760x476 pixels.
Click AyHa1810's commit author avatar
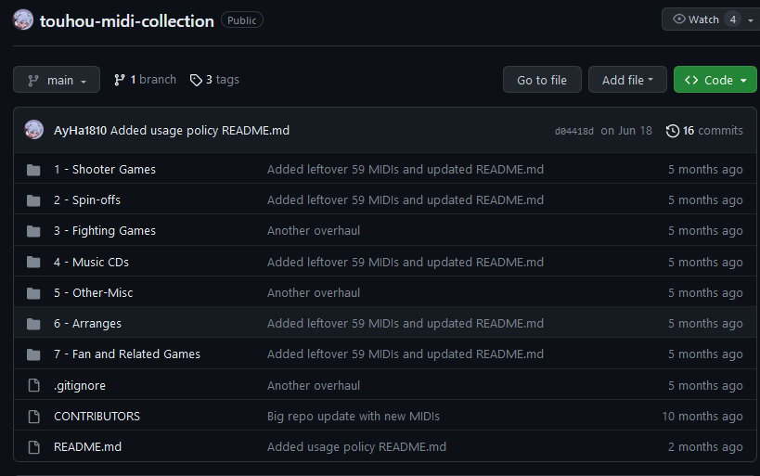pos(34,130)
